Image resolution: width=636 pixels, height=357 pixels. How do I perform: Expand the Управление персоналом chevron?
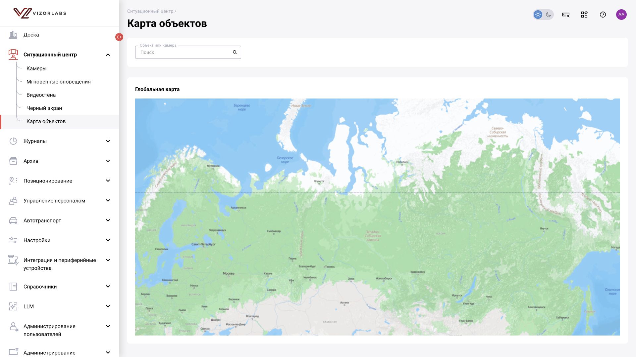108,201
